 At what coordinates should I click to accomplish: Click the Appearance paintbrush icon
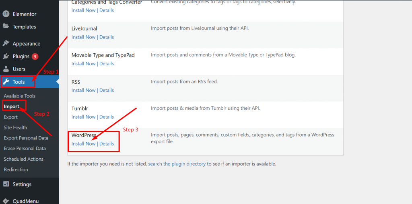pos(6,44)
